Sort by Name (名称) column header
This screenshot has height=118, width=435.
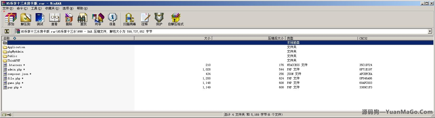[68, 38]
